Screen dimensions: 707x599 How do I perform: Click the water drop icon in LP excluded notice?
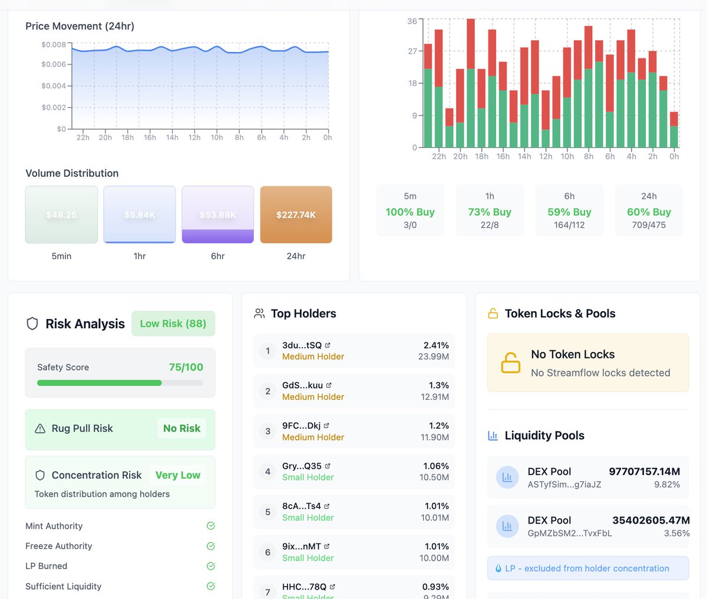pyautogui.click(x=498, y=568)
